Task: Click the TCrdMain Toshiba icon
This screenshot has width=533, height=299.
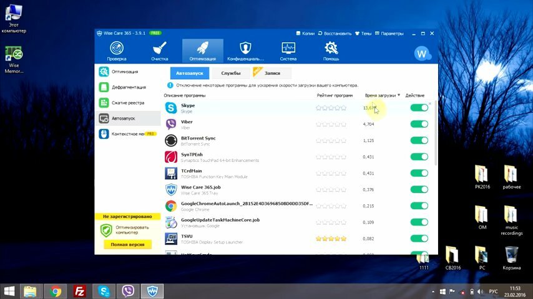Action: (x=171, y=173)
